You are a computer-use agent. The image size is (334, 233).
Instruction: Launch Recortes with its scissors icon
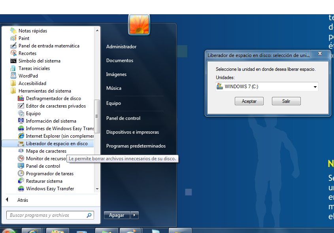click(x=13, y=53)
